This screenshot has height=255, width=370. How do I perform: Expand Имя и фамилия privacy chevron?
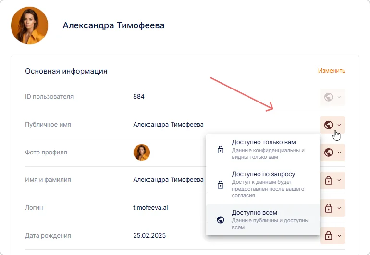(339, 180)
